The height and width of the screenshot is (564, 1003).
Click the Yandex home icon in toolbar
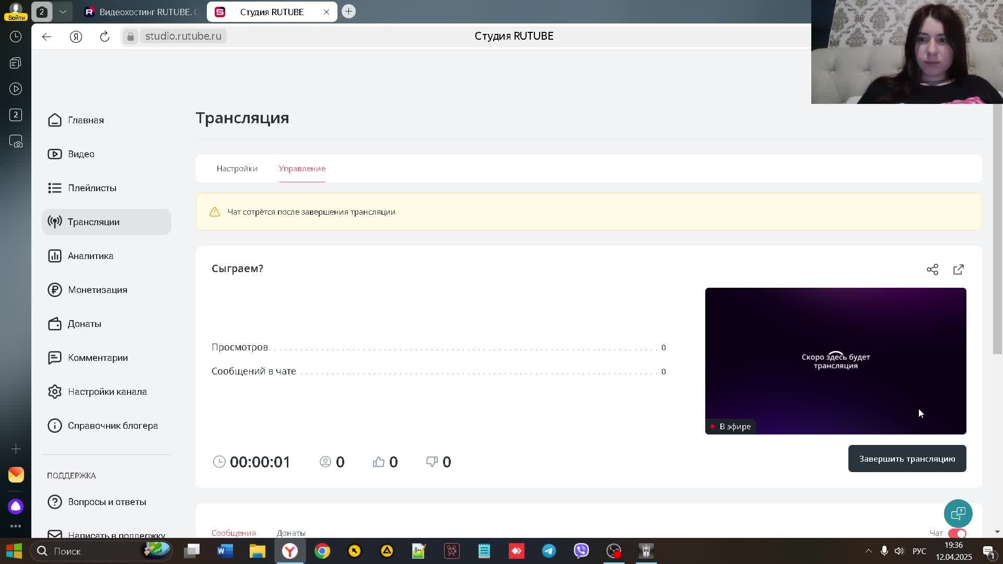(76, 36)
